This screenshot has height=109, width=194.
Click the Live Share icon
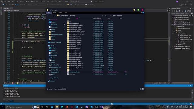tap(181, 5)
